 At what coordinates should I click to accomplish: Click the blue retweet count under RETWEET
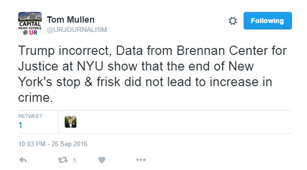click(20, 125)
